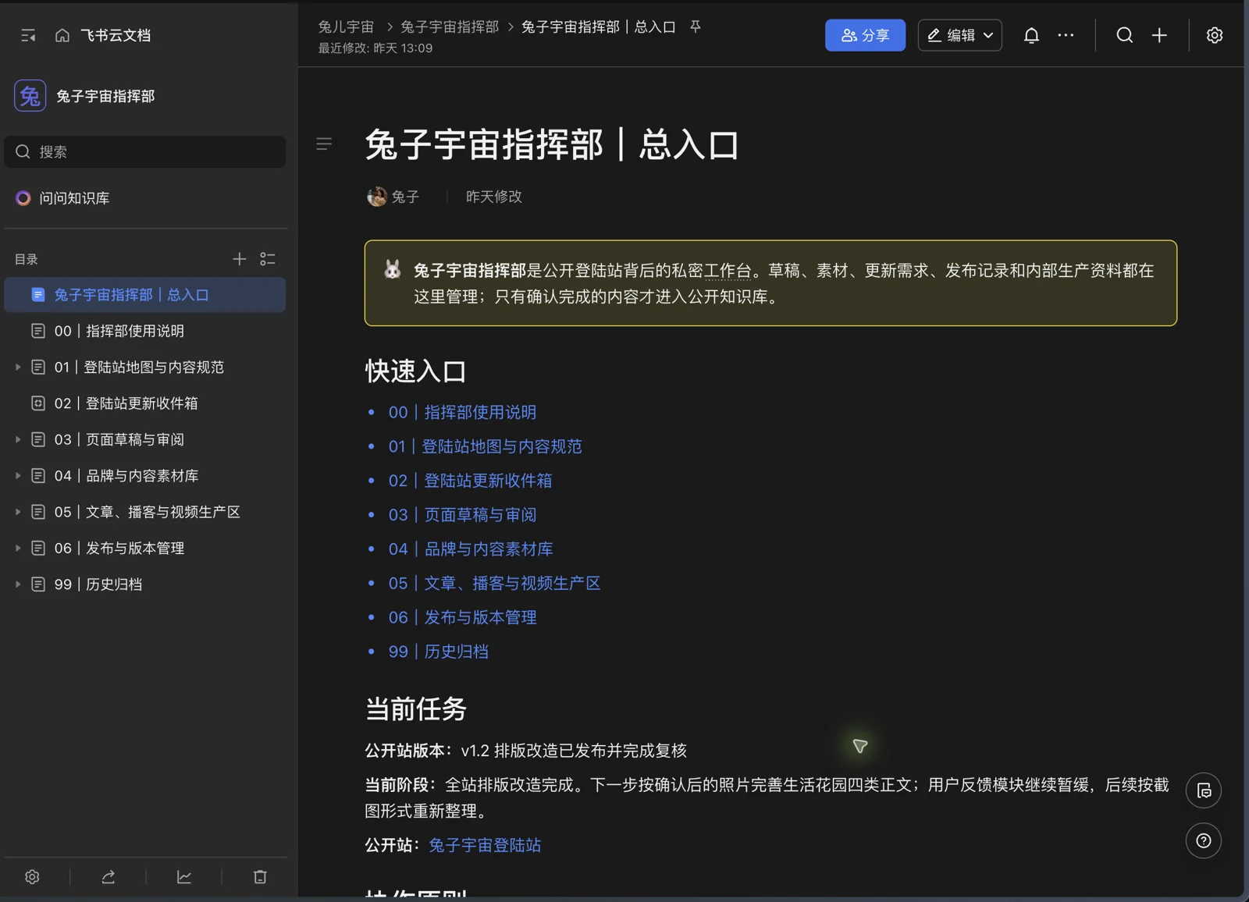This screenshot has height=902, width=1249.
Task: Click the 搜索 field in the sidebar
Action: pos(145,151)
